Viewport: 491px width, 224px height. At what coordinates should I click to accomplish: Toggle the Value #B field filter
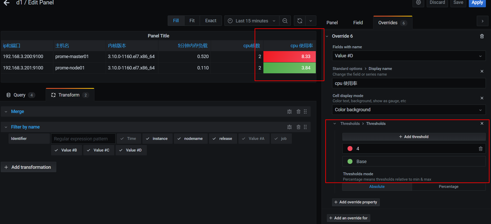pos(67,150)
